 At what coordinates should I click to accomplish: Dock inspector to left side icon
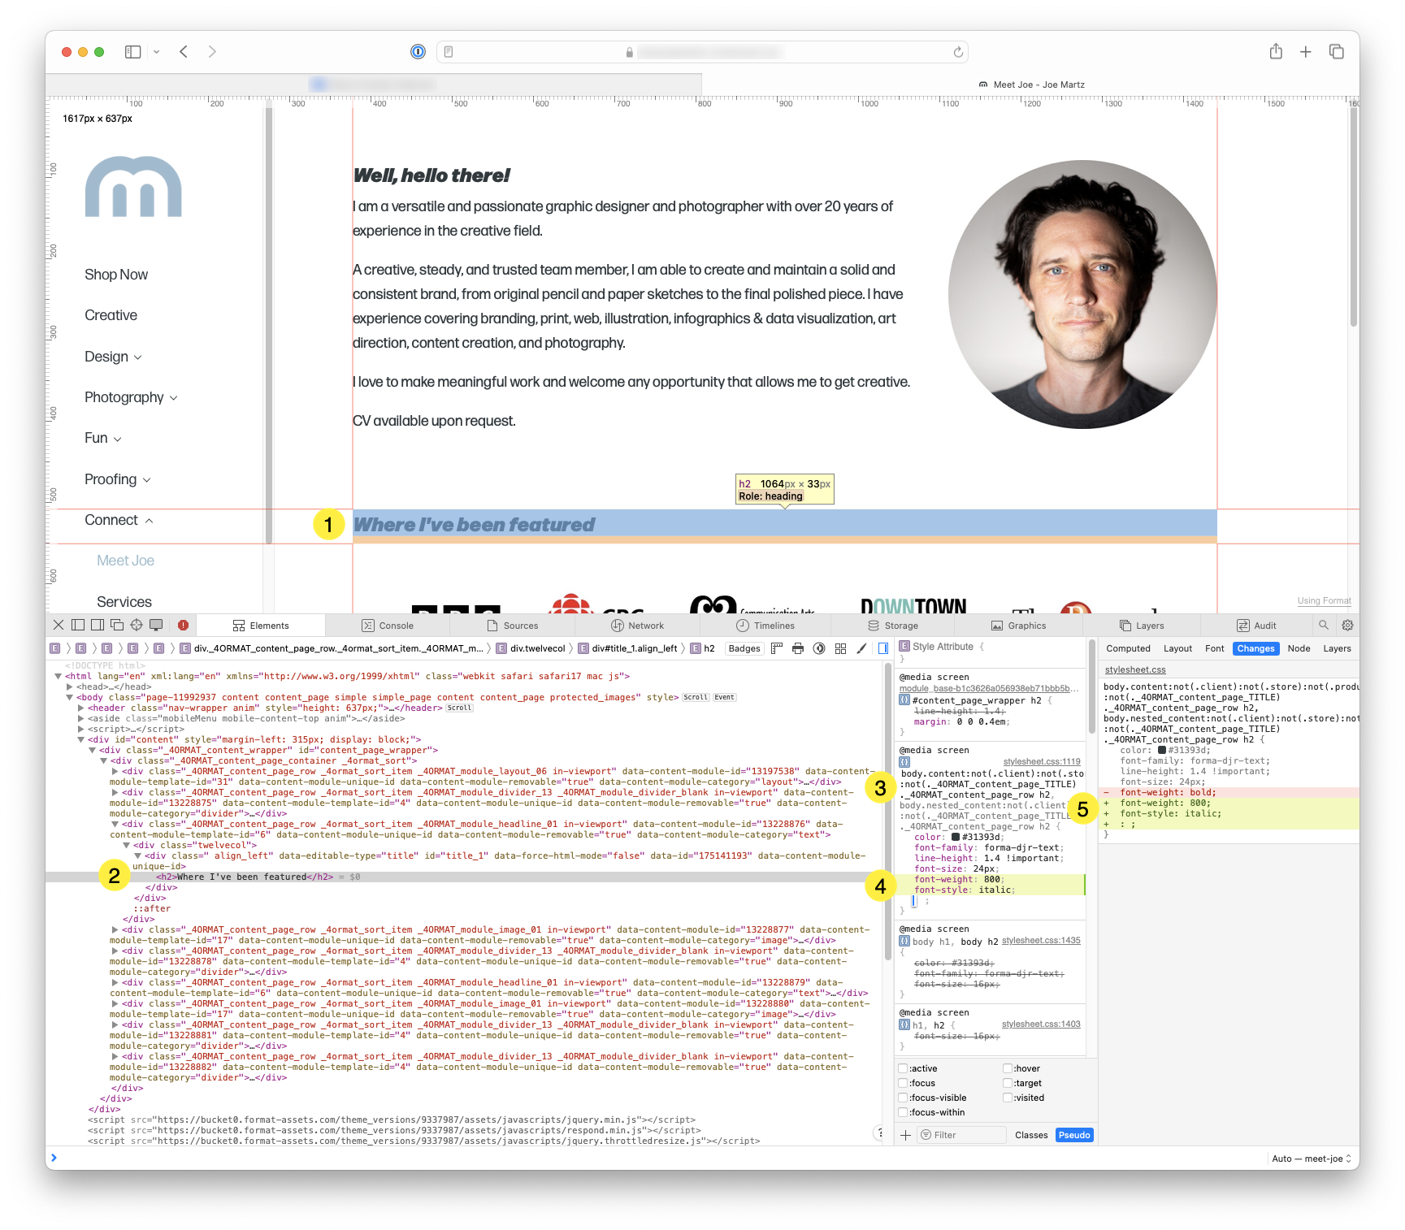78,625
